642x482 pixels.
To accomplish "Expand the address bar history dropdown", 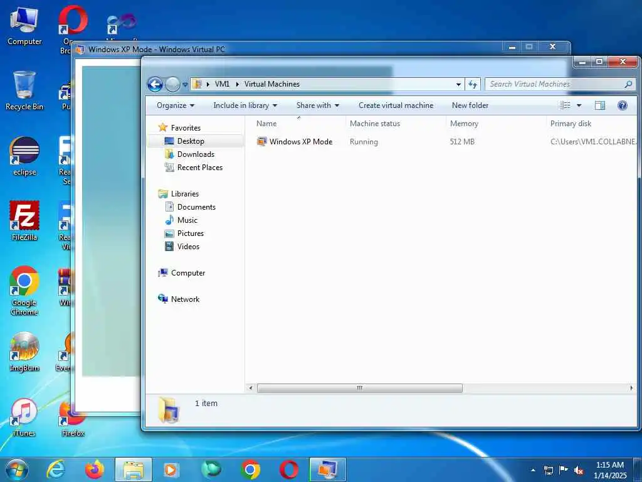I will tap(458, 85).
